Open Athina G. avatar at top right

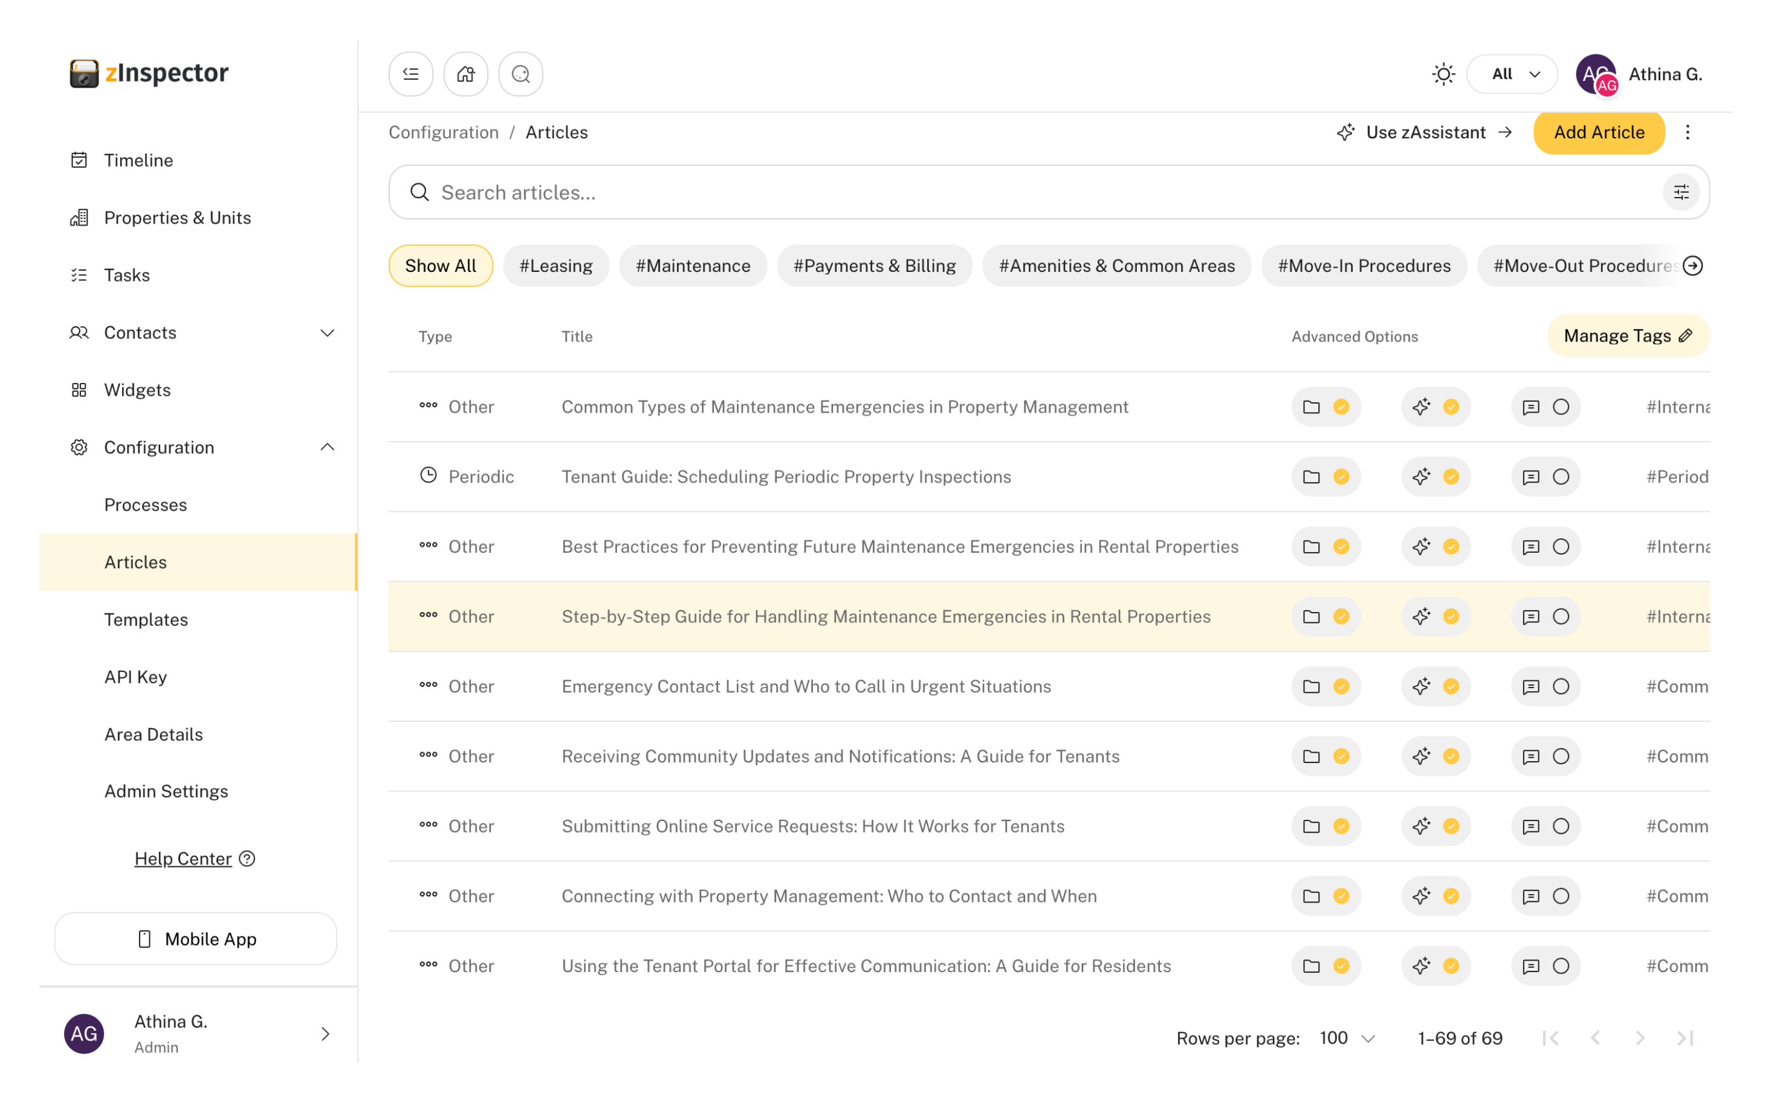click(1597, 74)
